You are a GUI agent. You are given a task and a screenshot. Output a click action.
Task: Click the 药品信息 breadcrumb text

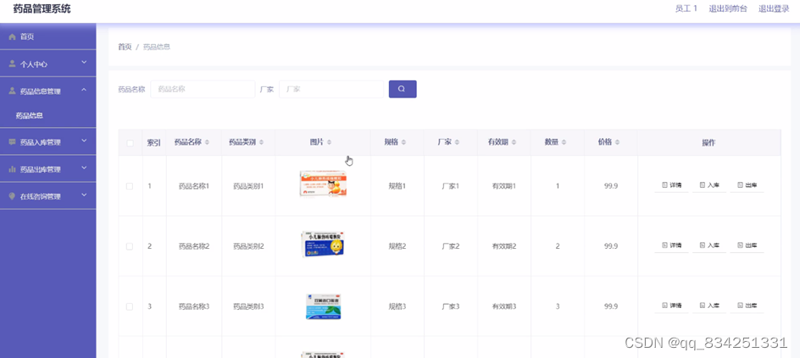coord(157,47)
